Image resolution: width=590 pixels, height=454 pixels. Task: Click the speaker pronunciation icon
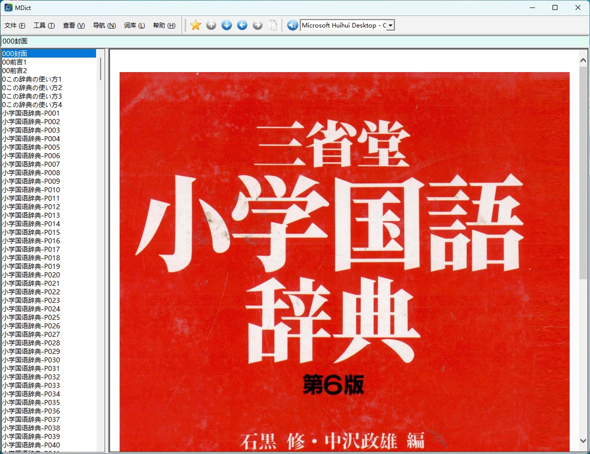tap(292, 25)
